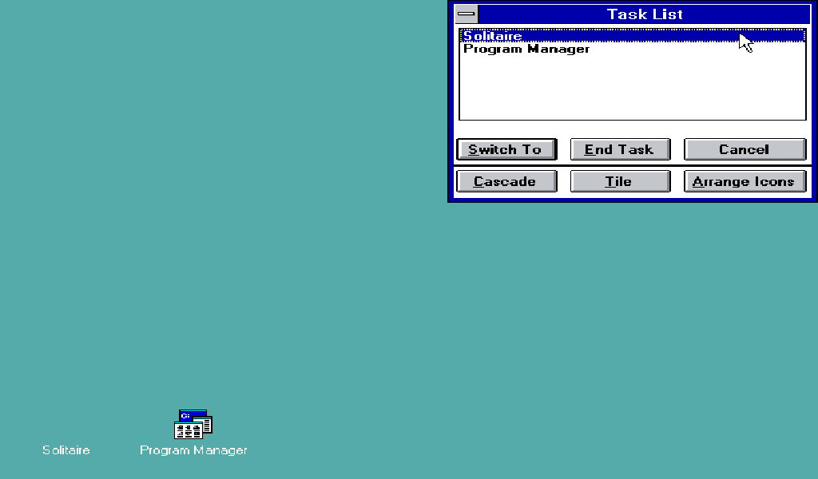818x479 pixels.
Task: Click the Switch To button
Action: (506, 149)
